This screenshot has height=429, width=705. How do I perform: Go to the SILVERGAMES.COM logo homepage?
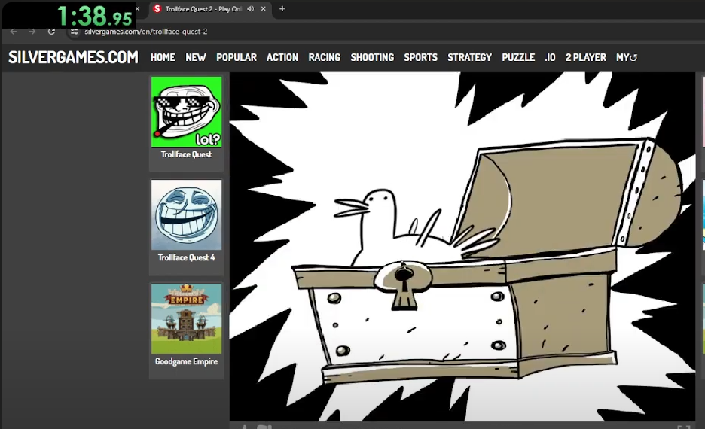click(73, 57)
